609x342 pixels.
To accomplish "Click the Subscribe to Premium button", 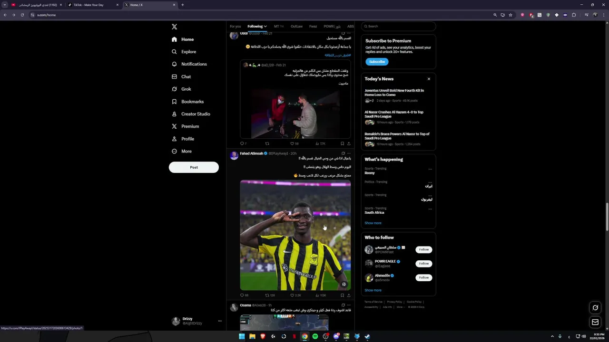I will (377, 62).
